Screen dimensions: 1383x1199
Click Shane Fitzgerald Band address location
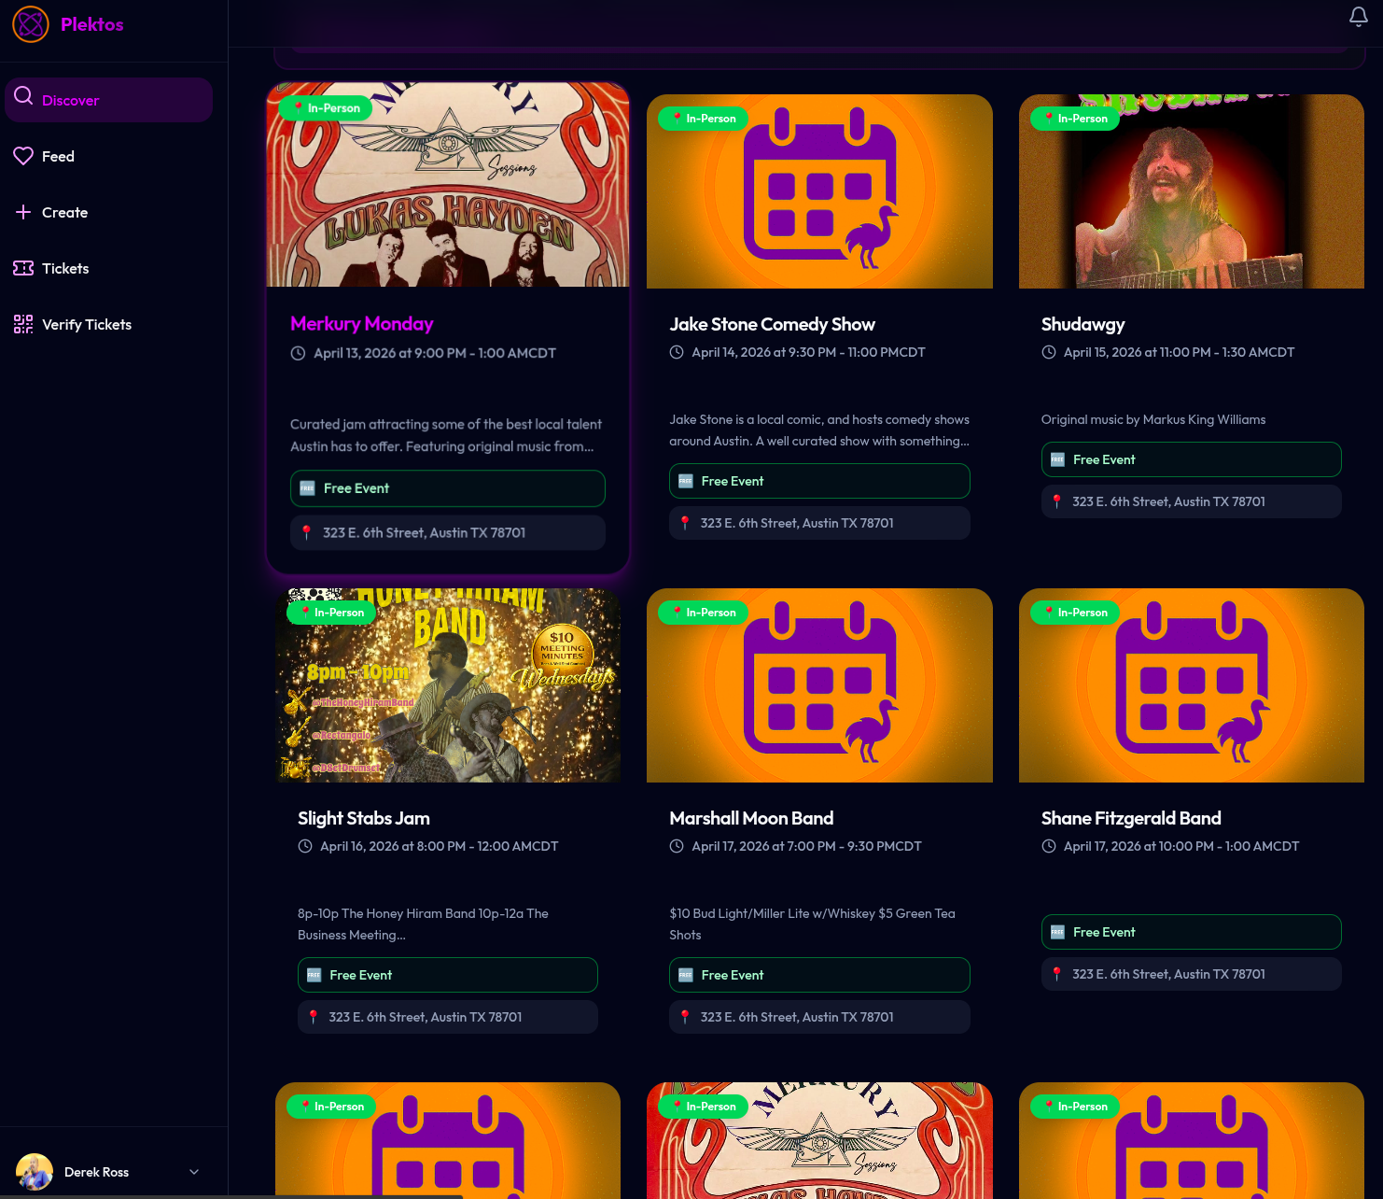pos(1167,974)
